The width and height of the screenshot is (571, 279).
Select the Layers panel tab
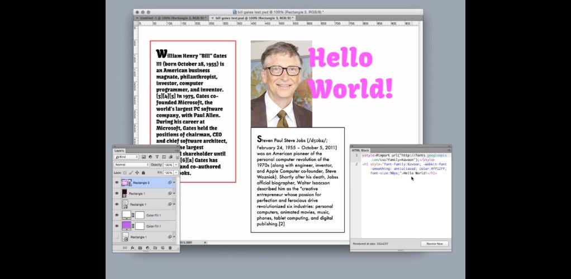coord(120,150)
